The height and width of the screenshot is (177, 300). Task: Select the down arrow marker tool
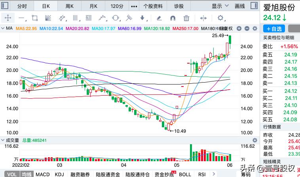click(x=143, y=18)
